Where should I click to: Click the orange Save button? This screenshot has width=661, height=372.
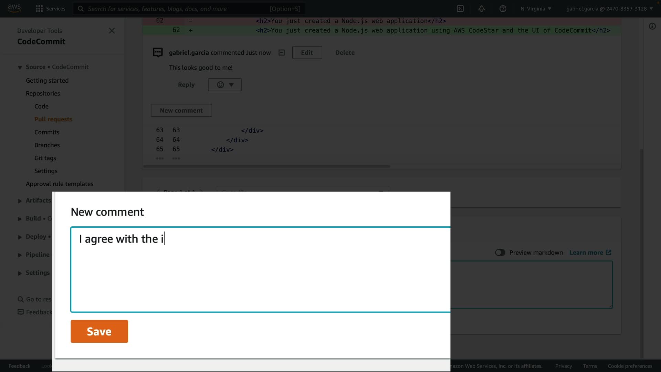(x=99, y=331)
